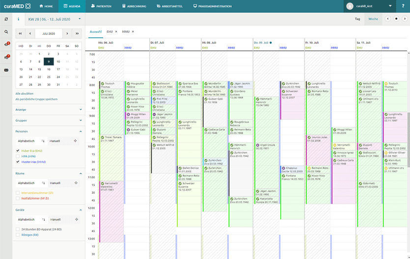The height and width of the screenshot is (259, 410).
Task: Click the refresh icon in left sidebar
Action: click(6, 19)
